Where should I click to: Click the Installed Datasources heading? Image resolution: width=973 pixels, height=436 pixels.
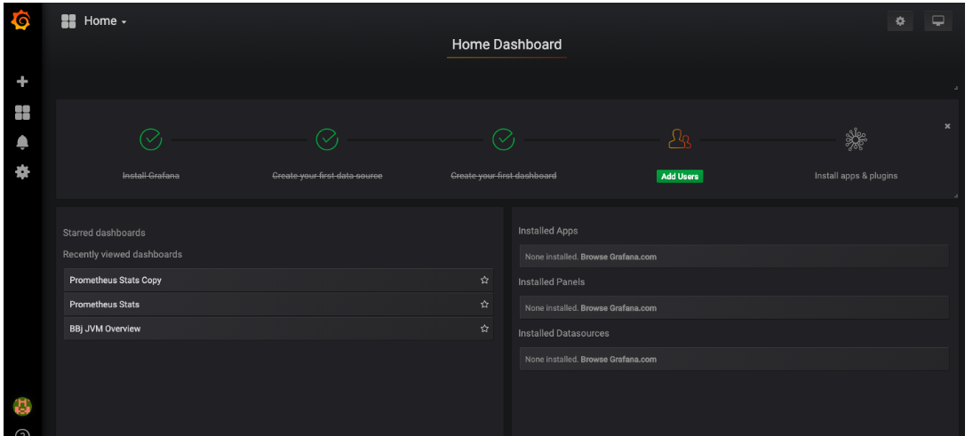563,334
